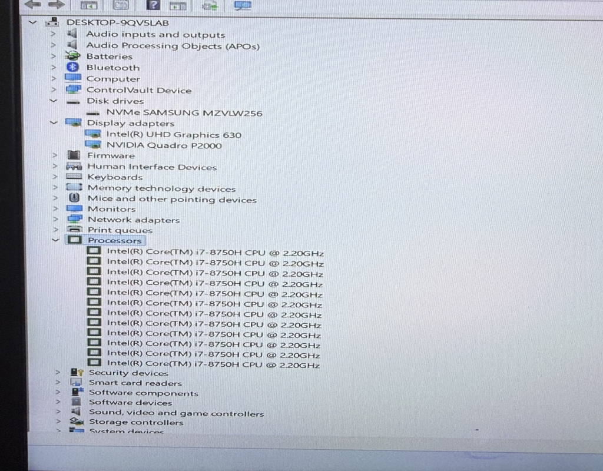
Task: Collapse the Disk drives category
Action: (54, 101)
